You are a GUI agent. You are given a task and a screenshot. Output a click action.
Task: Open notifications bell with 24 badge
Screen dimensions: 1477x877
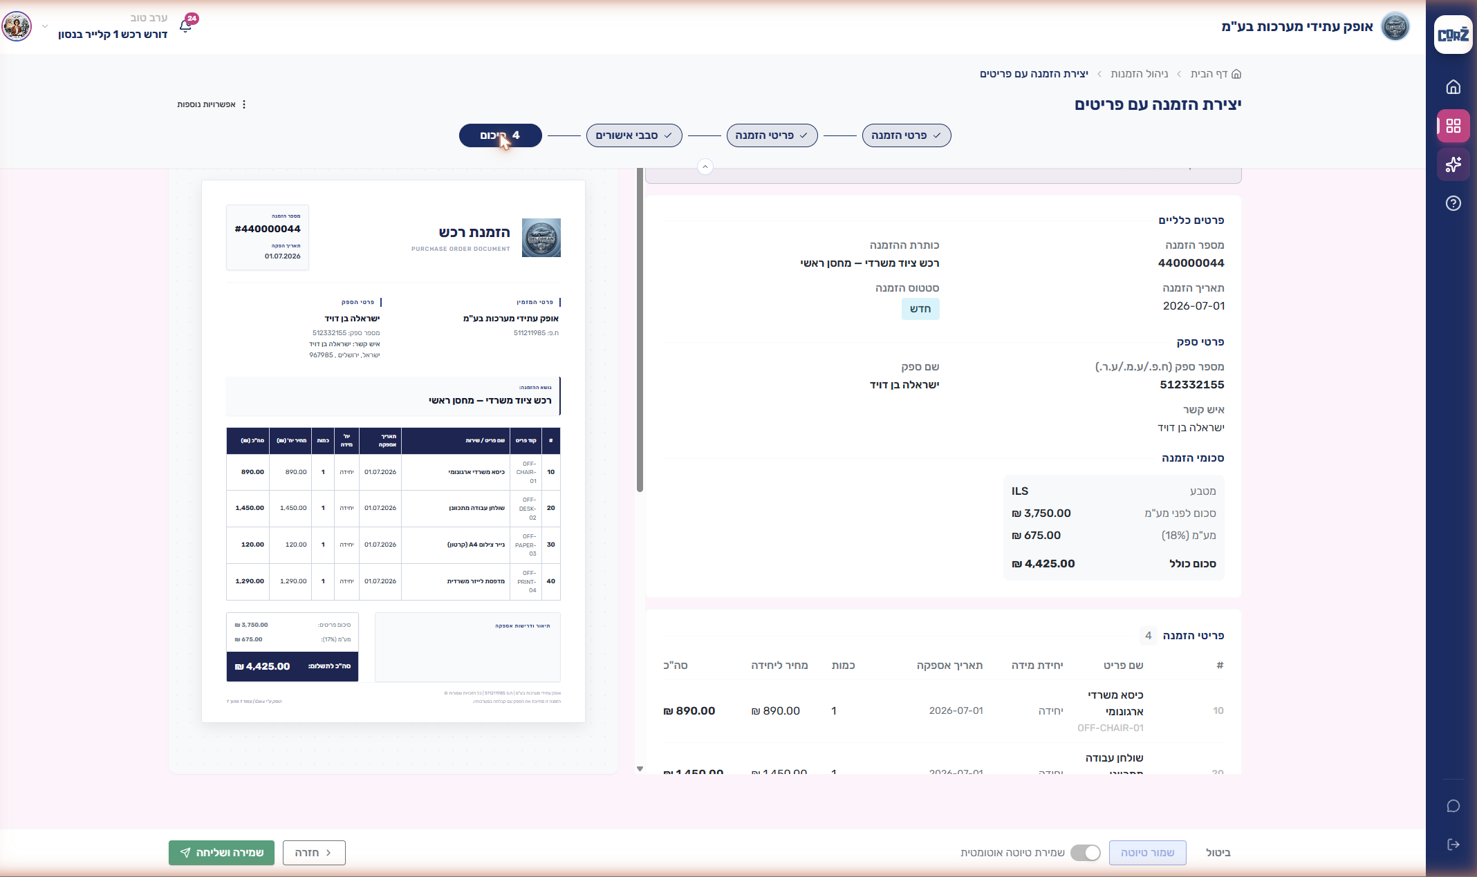tap(186, 26)
